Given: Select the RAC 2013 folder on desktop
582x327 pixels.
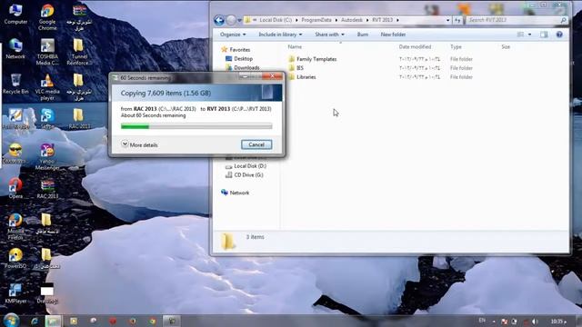Looking at the screenshot, I should [78, 118].
